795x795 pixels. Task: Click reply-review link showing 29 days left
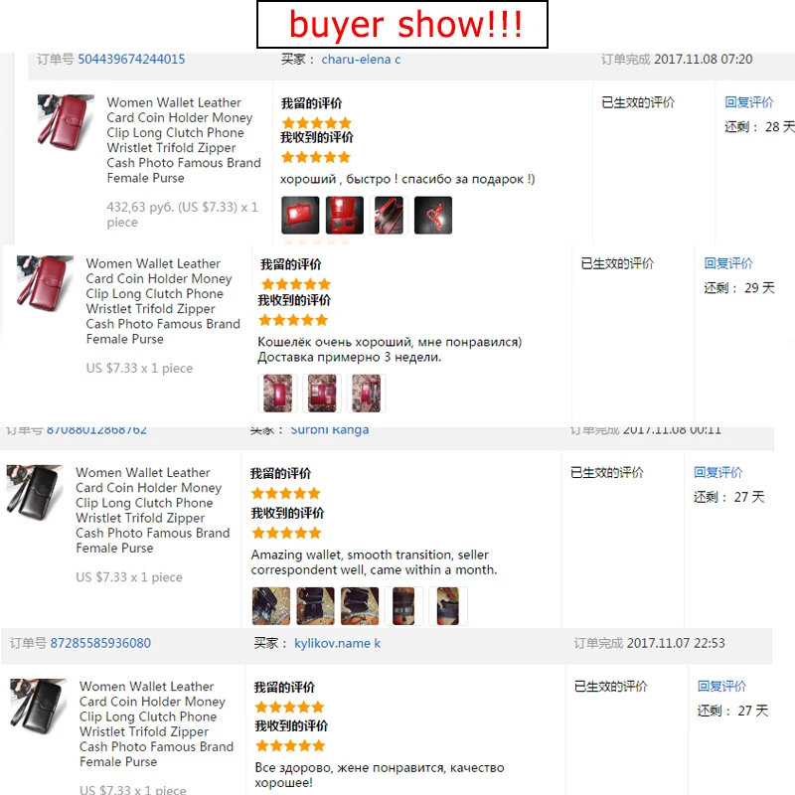(728, 263)
